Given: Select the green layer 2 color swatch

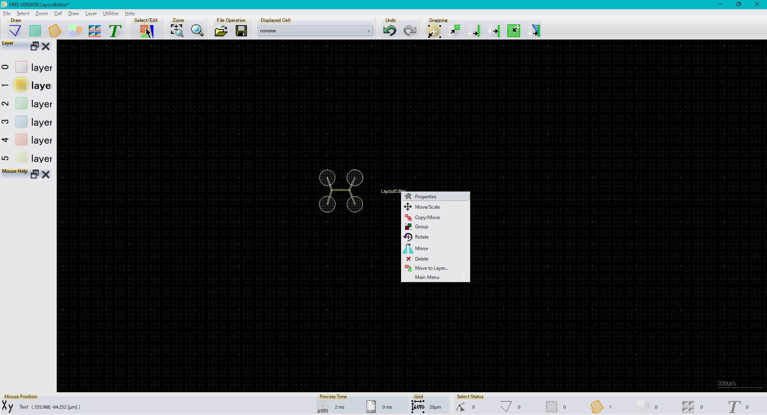Looking at the screenshot, I should point(21,104).
